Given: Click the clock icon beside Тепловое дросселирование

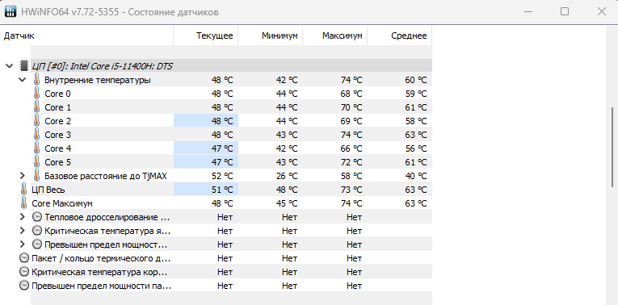Looking at the screenshot, I should (36, 217).
